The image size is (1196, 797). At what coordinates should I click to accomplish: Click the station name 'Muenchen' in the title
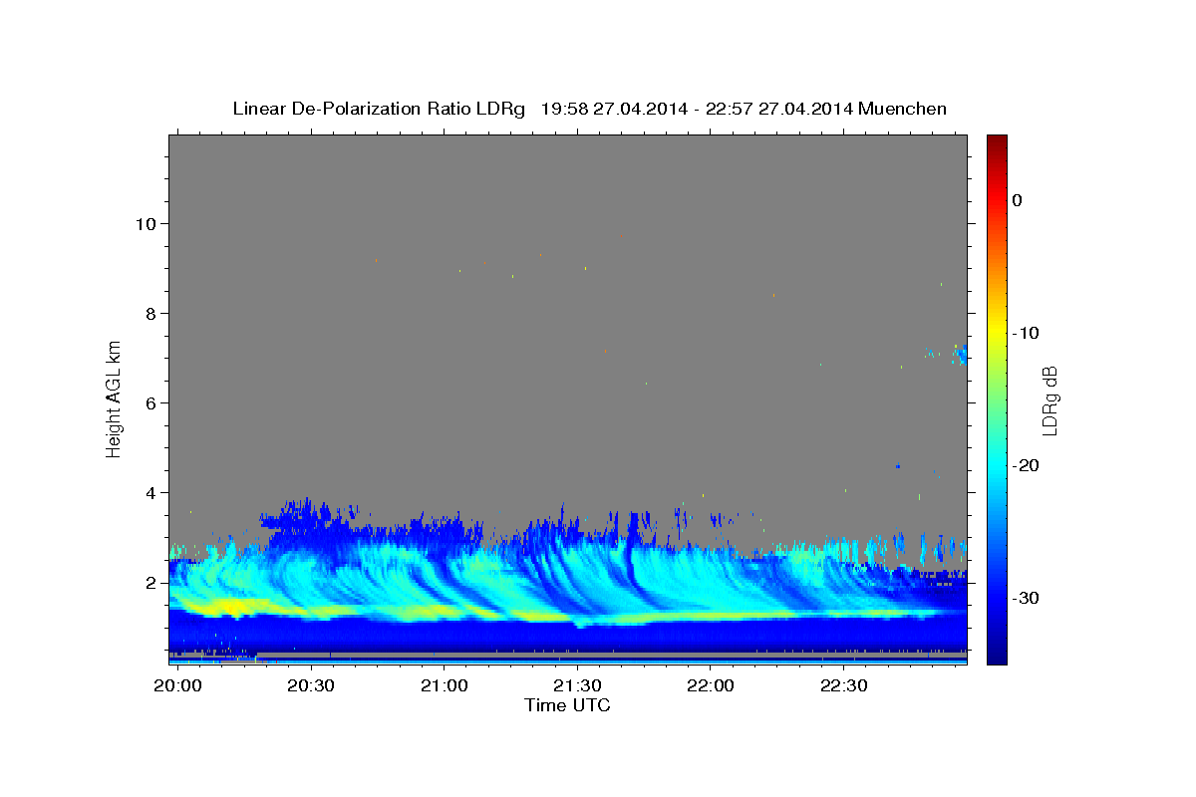tap(902, 109)
